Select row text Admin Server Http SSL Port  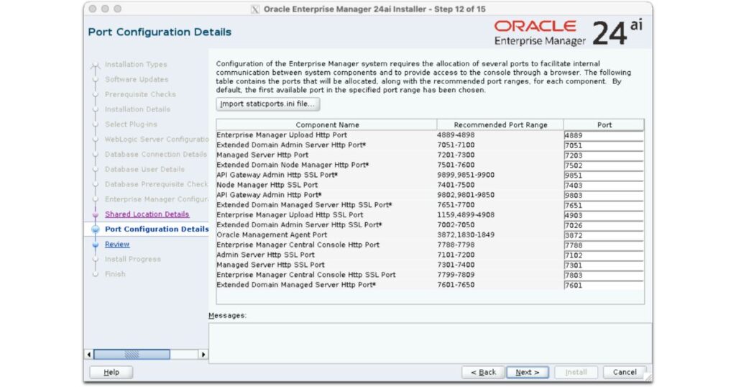266,255
